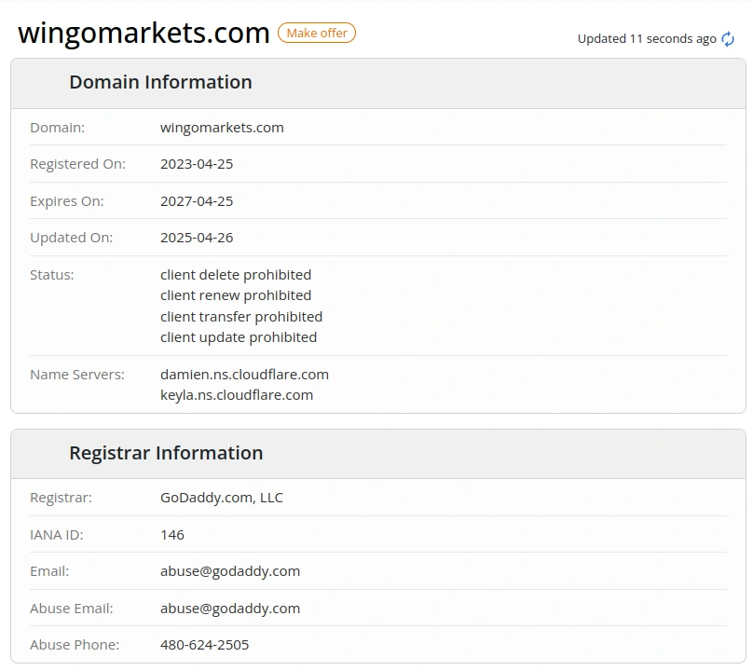Viewport: 753px width, 671px height.
Task: Select the abuse phone 480-624-2505
Action: click(205, 645)
